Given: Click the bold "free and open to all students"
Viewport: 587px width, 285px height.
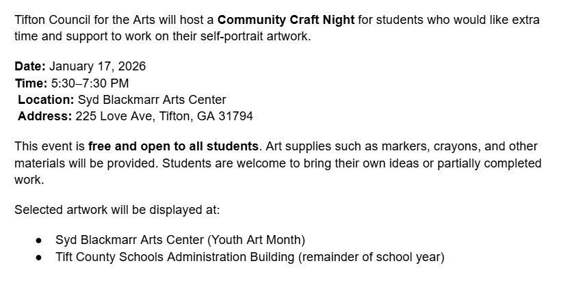Looking at the screenshot, I should click(174, 146).
